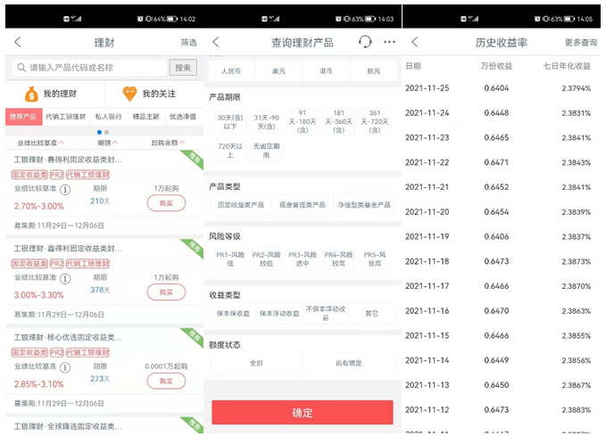
Task: Select 净值型类基金产品 product type
Action: tap(363, 205)
